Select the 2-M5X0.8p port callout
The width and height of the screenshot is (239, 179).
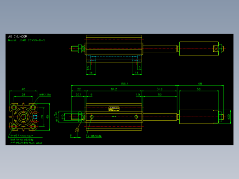tap(95, 136)
